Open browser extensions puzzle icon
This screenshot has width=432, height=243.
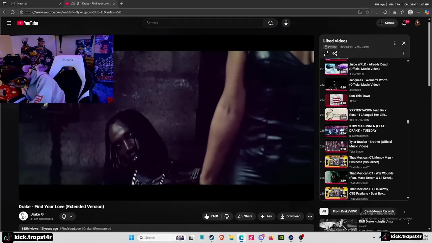[x=385, y=12]
